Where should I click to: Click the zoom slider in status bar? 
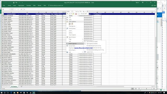[x=146, y=89]
